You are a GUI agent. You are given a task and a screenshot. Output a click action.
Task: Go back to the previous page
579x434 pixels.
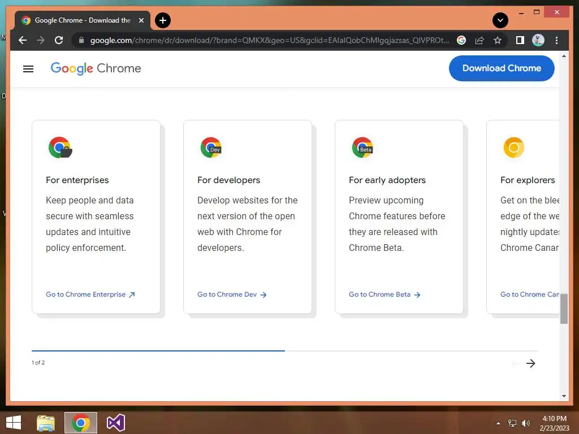tap(23, 40)
